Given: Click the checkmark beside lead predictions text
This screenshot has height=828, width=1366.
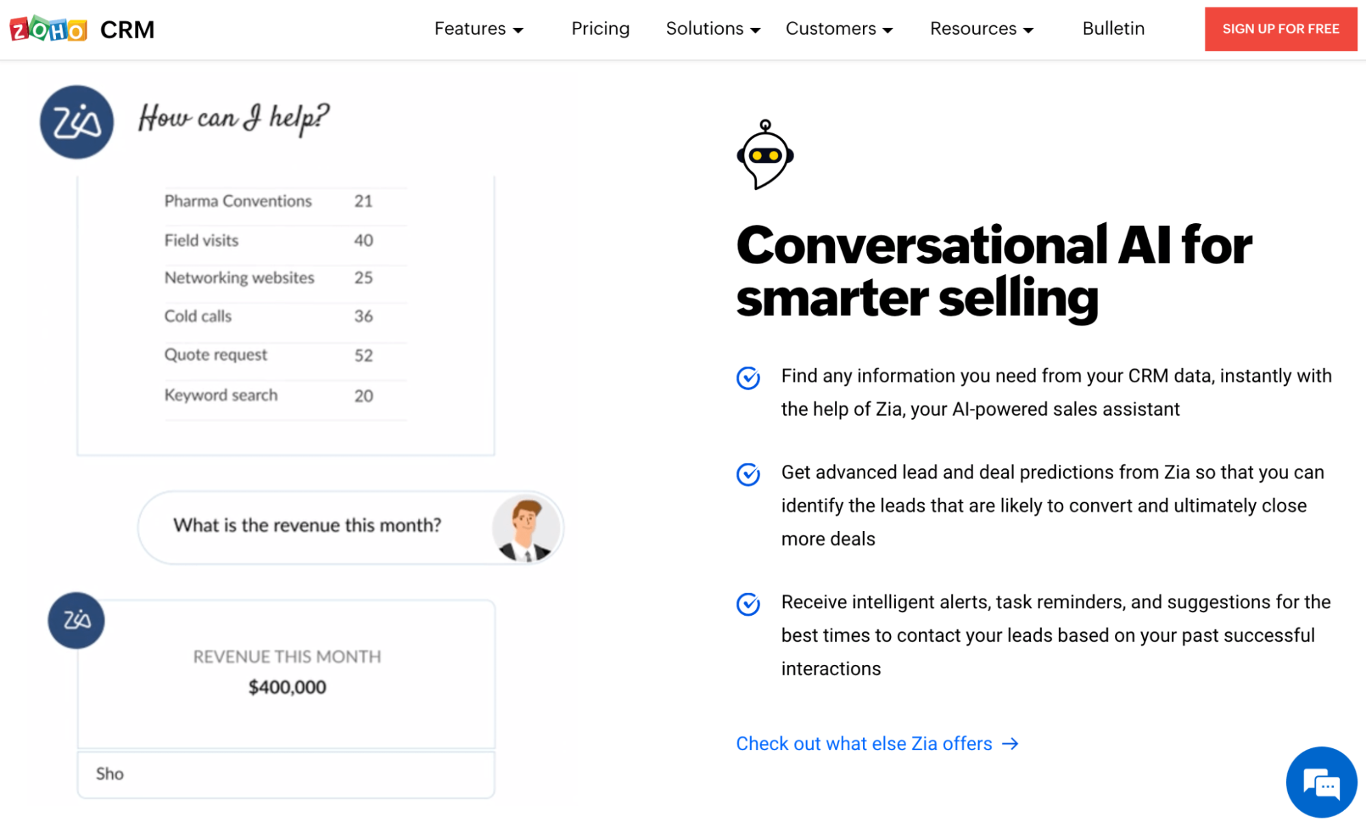Looking at the screenshot, I should pos(748,474).
